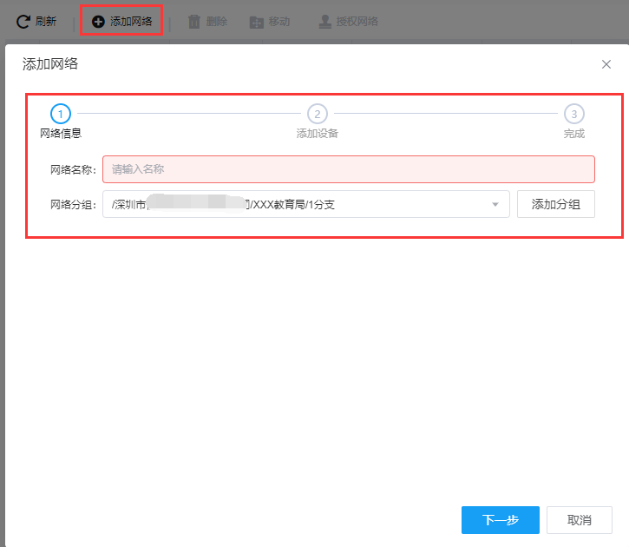Click the plus icon for 添加网络
Viewport: 629px width, 547px height.
[x=98, y=22]
